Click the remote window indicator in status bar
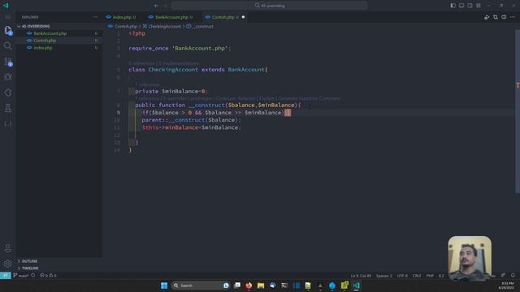The image size is (520, 292). tap(6, 276)
